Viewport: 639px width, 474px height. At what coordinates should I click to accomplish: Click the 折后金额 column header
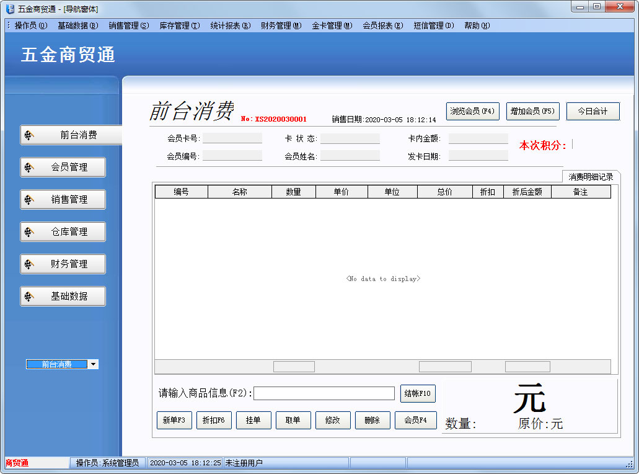click(527, 192)
